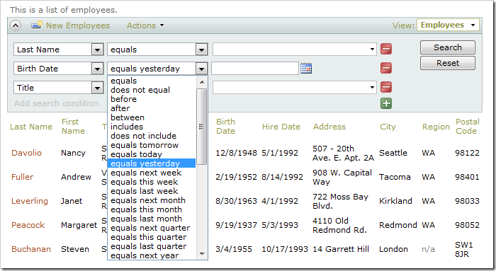The height and width of the screenshot is (271, 496).
Task: Remove the Title search condition
Action: click(386, 87)
